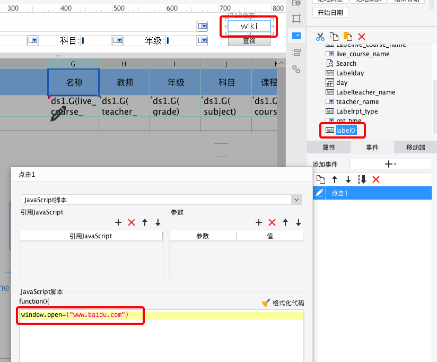Move parameter down arrow
The height and width of the screenshot is (362, 437).
tap(299, 222)
